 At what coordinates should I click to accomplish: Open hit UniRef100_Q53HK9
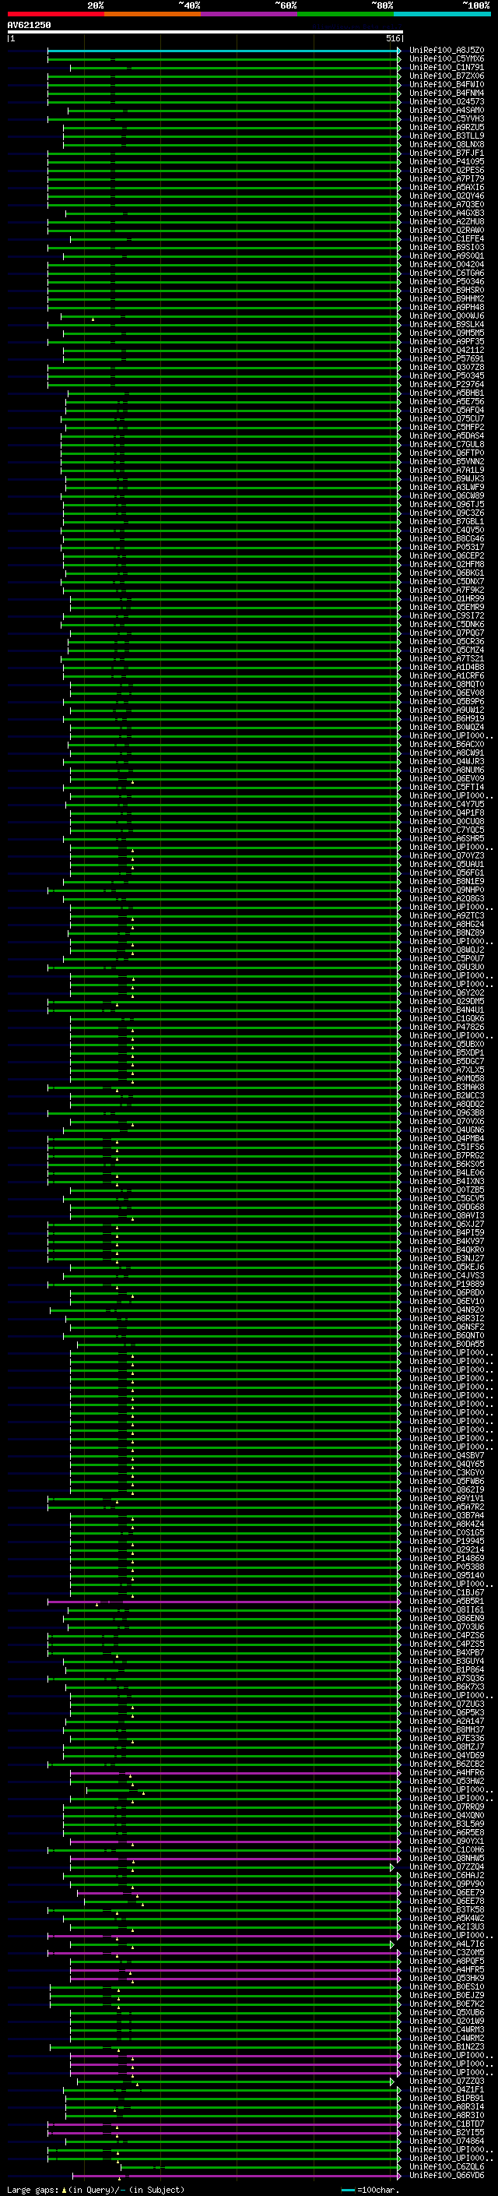pyautogui.click(x=447, y=1978)
